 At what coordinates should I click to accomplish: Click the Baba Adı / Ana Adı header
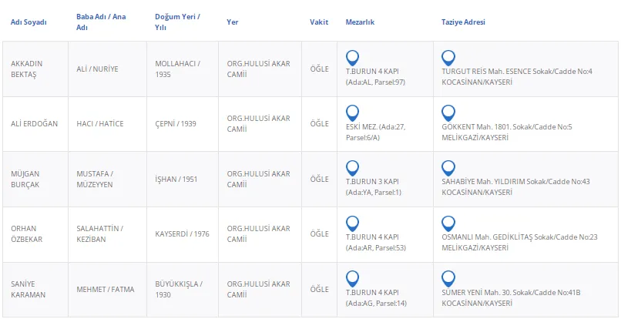(101, 22)
